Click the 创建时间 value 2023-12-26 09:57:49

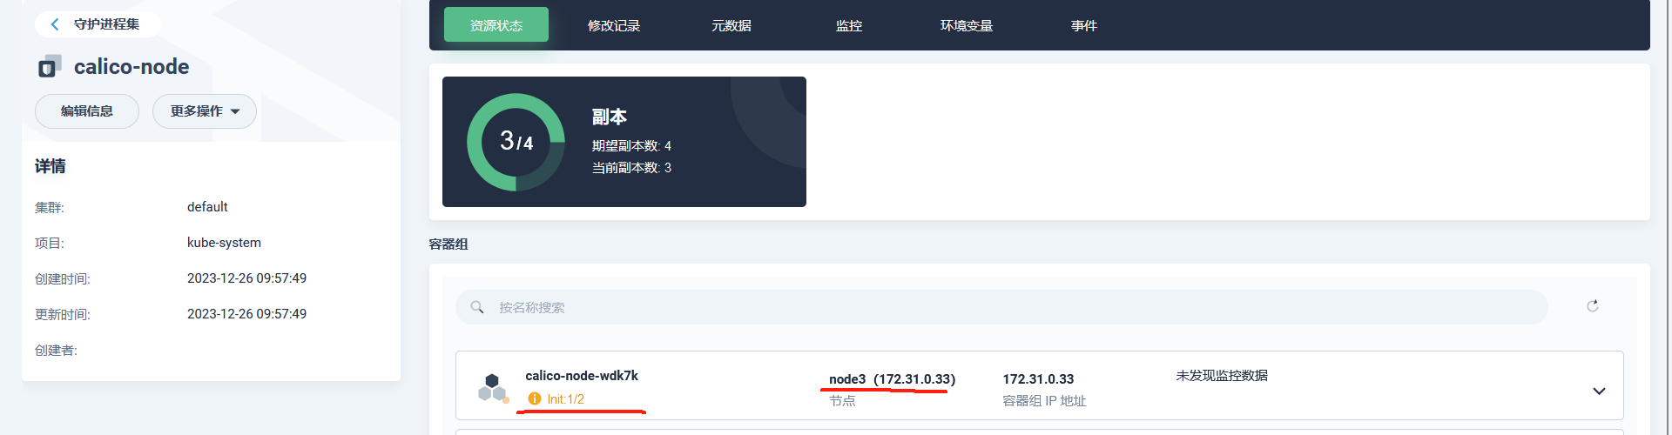pyautogui.click(x=246, y=278)
